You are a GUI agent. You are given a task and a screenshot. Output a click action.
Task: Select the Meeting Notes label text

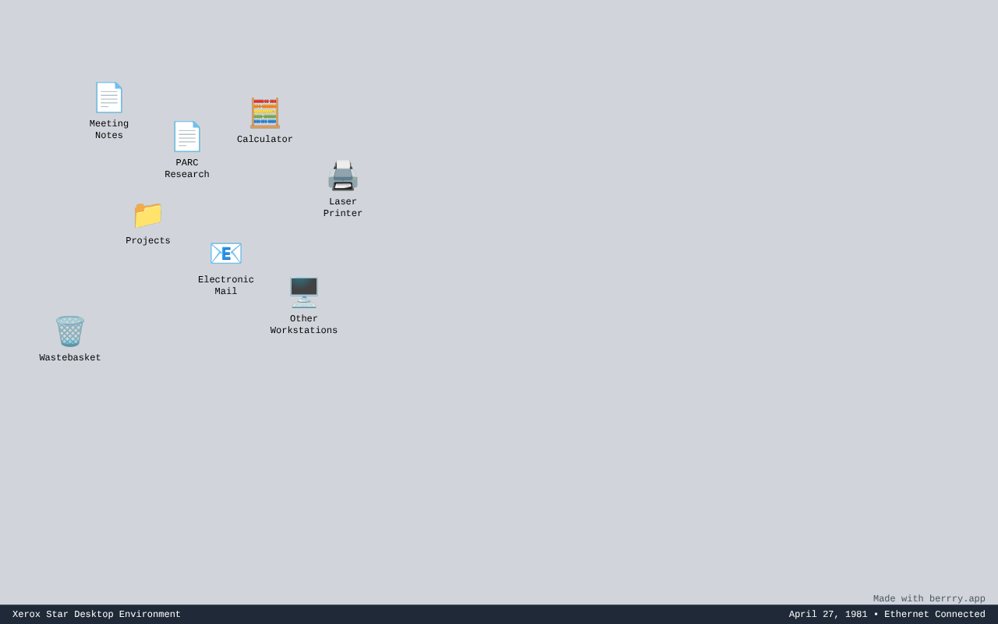pos(108,129)
